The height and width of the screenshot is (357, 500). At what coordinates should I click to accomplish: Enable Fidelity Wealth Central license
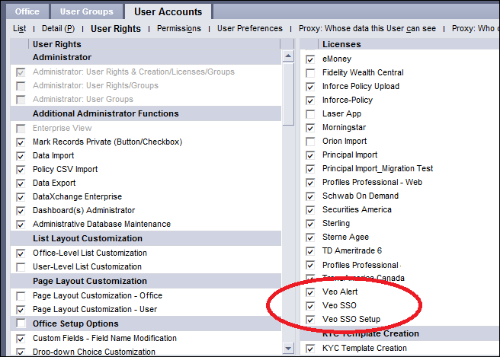[x=310, y=73]
